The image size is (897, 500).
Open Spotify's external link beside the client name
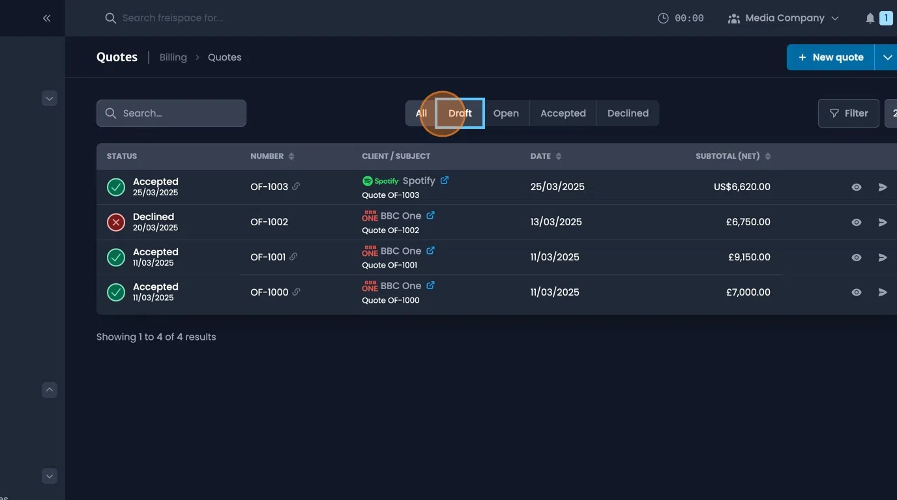[x=445, y=180]
